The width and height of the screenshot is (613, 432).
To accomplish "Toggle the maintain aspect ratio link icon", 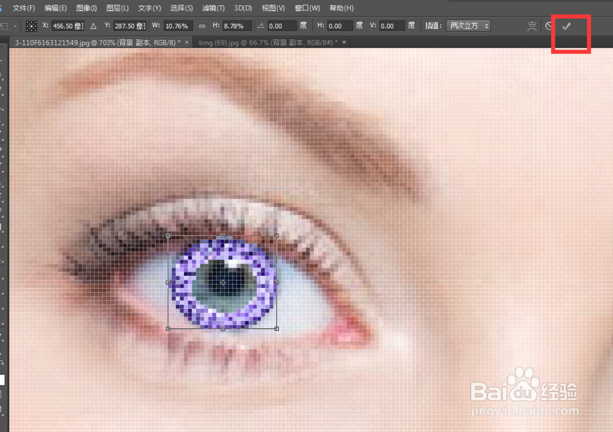I will [x=202, y=26].
